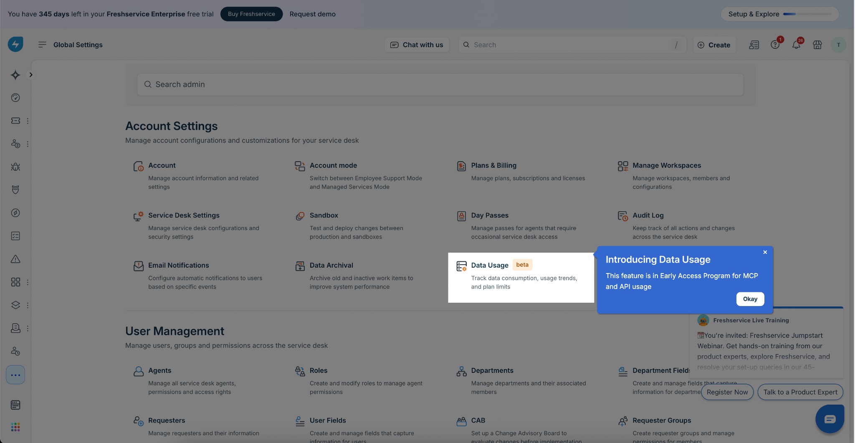Click Talk to a Product Expert

[800, 392]
